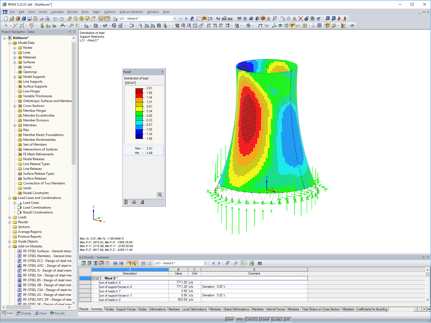Click the Undo icon

(55, 18)
